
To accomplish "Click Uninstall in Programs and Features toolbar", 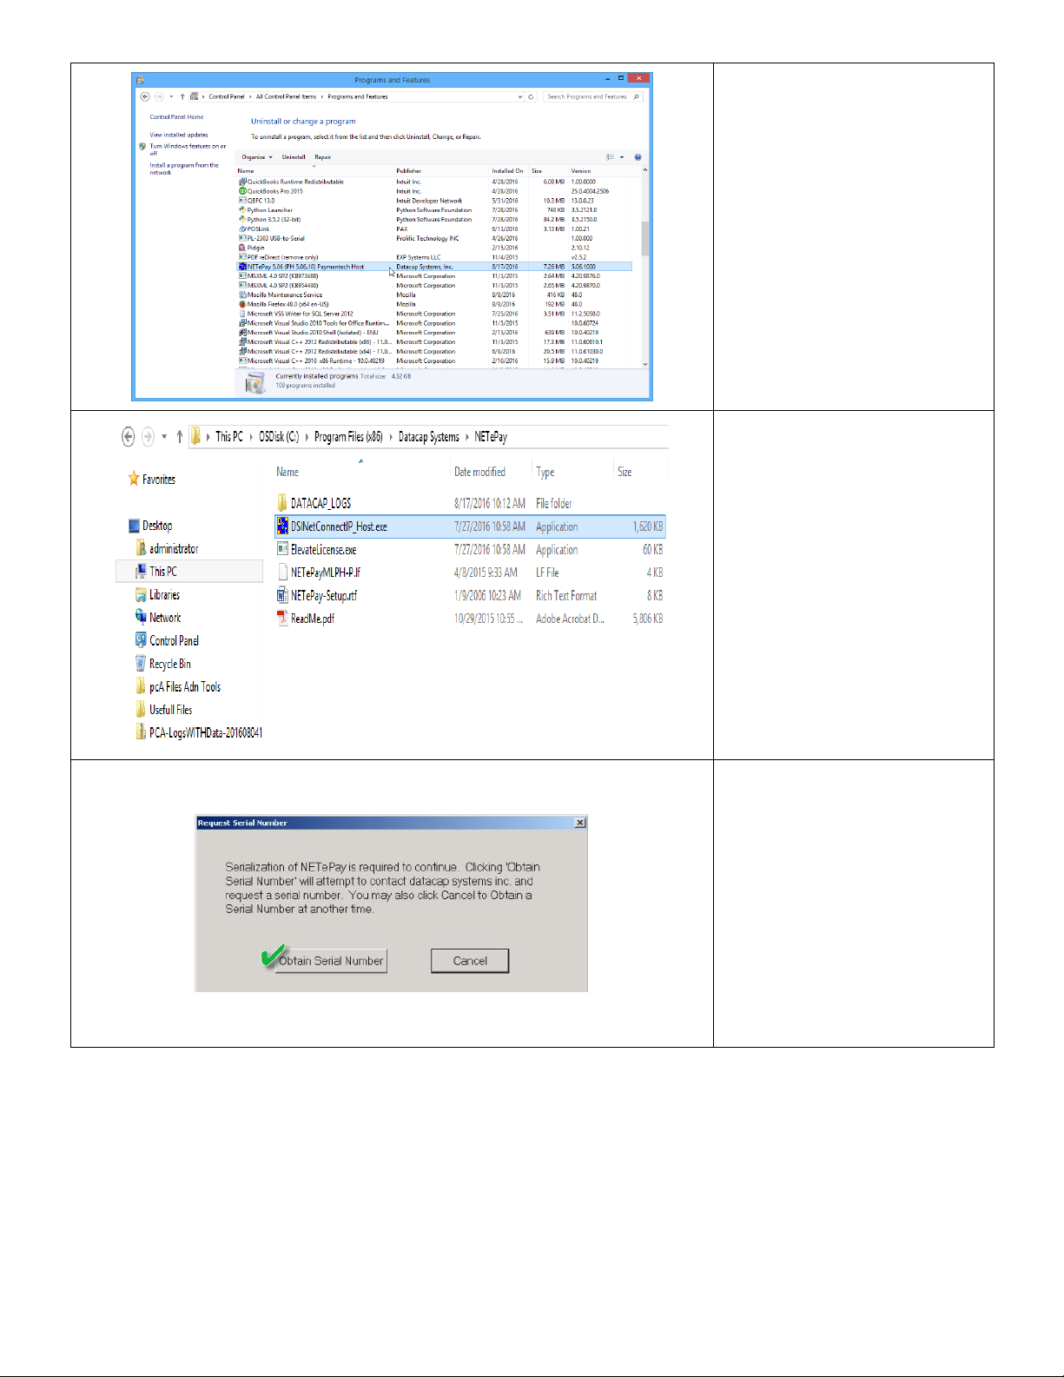I will click(x=294, y=157).
